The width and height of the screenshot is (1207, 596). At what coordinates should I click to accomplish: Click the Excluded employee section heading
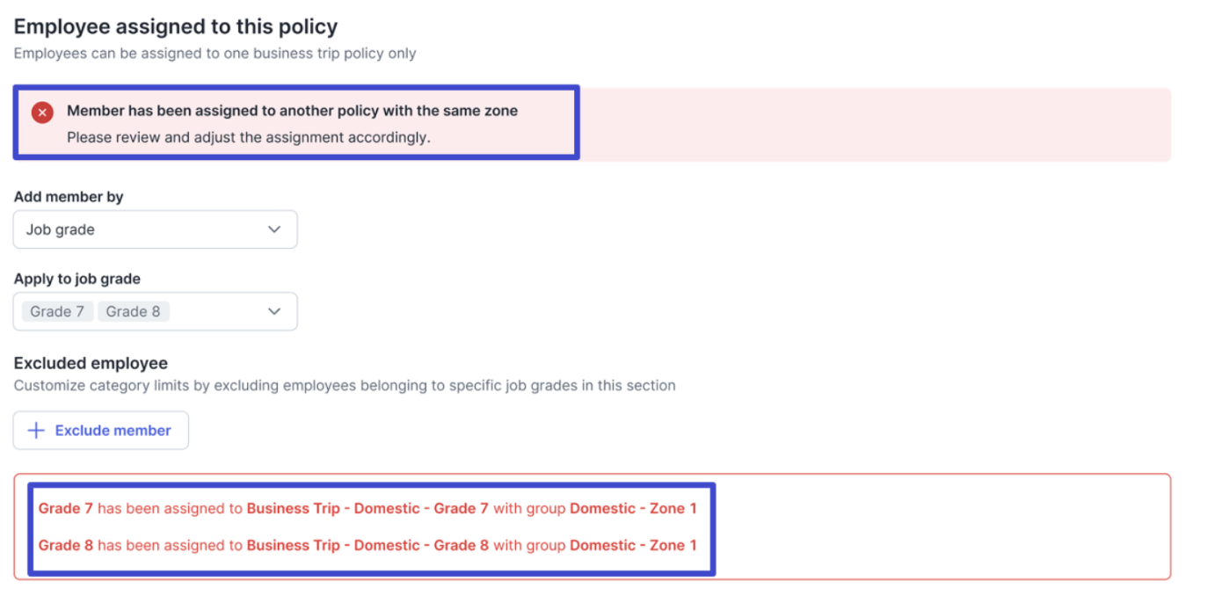pyautogui.click(x=91, y=363)
